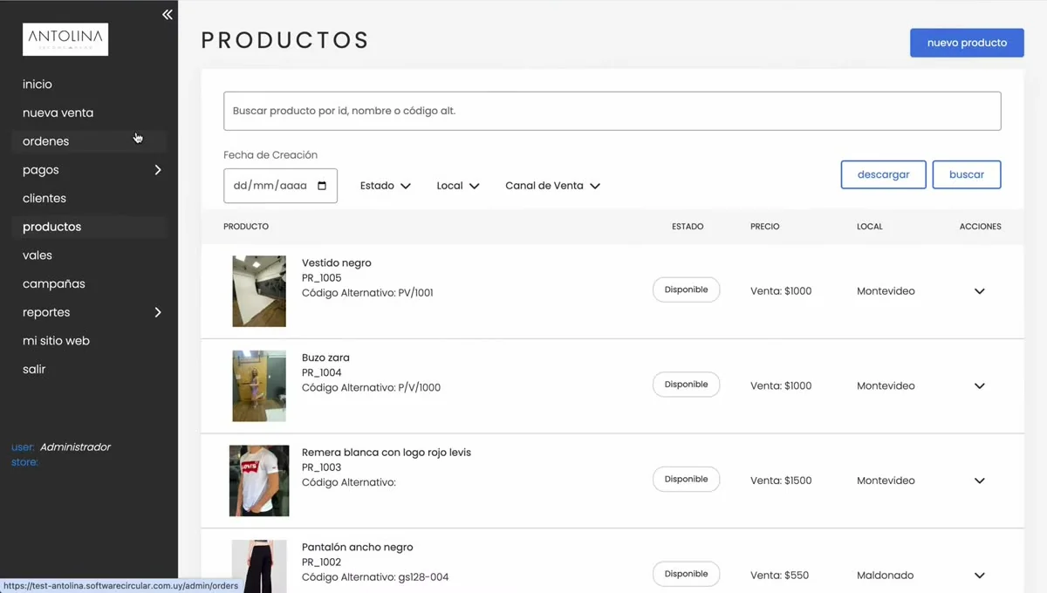This screenshot has height=593, width=1047.
Task: Select pagos menu item
Action: point(41,170)
